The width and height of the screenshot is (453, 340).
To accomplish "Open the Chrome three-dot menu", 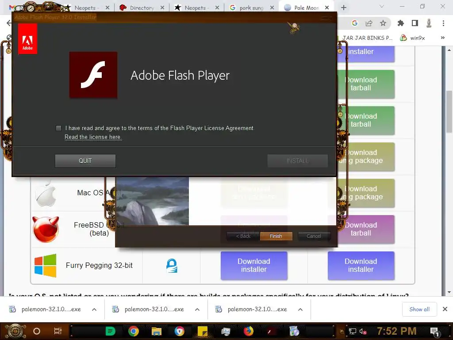I will [x=443, y=23].
